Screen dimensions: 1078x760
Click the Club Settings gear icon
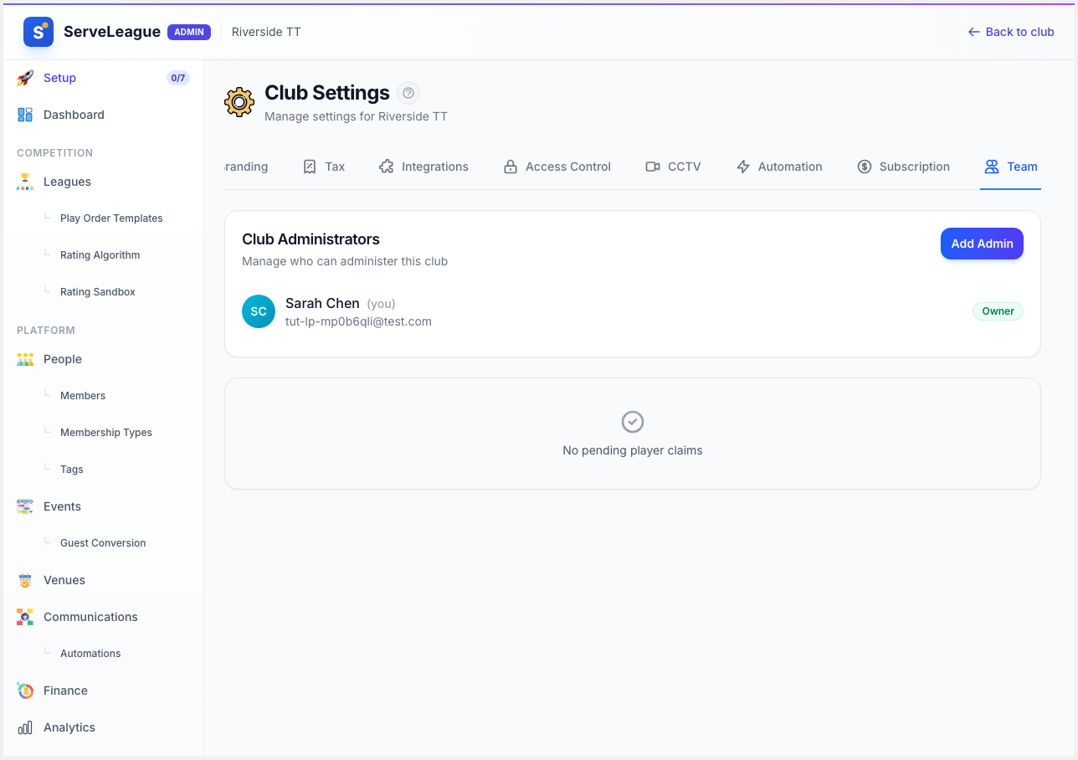tap(239, 102)
